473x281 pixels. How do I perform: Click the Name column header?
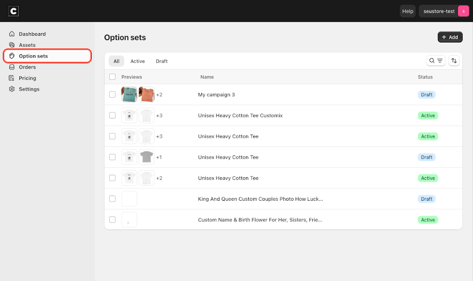coord(207,77)
